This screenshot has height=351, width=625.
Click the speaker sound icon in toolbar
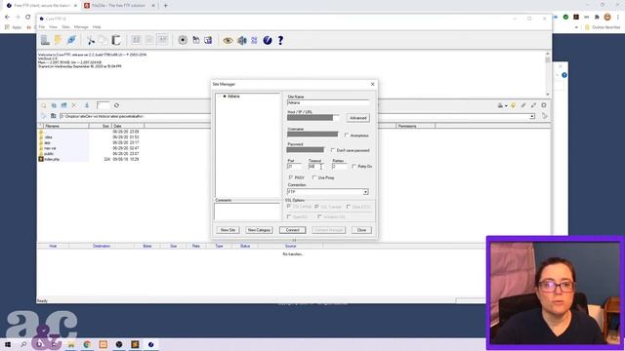(242, 40)
